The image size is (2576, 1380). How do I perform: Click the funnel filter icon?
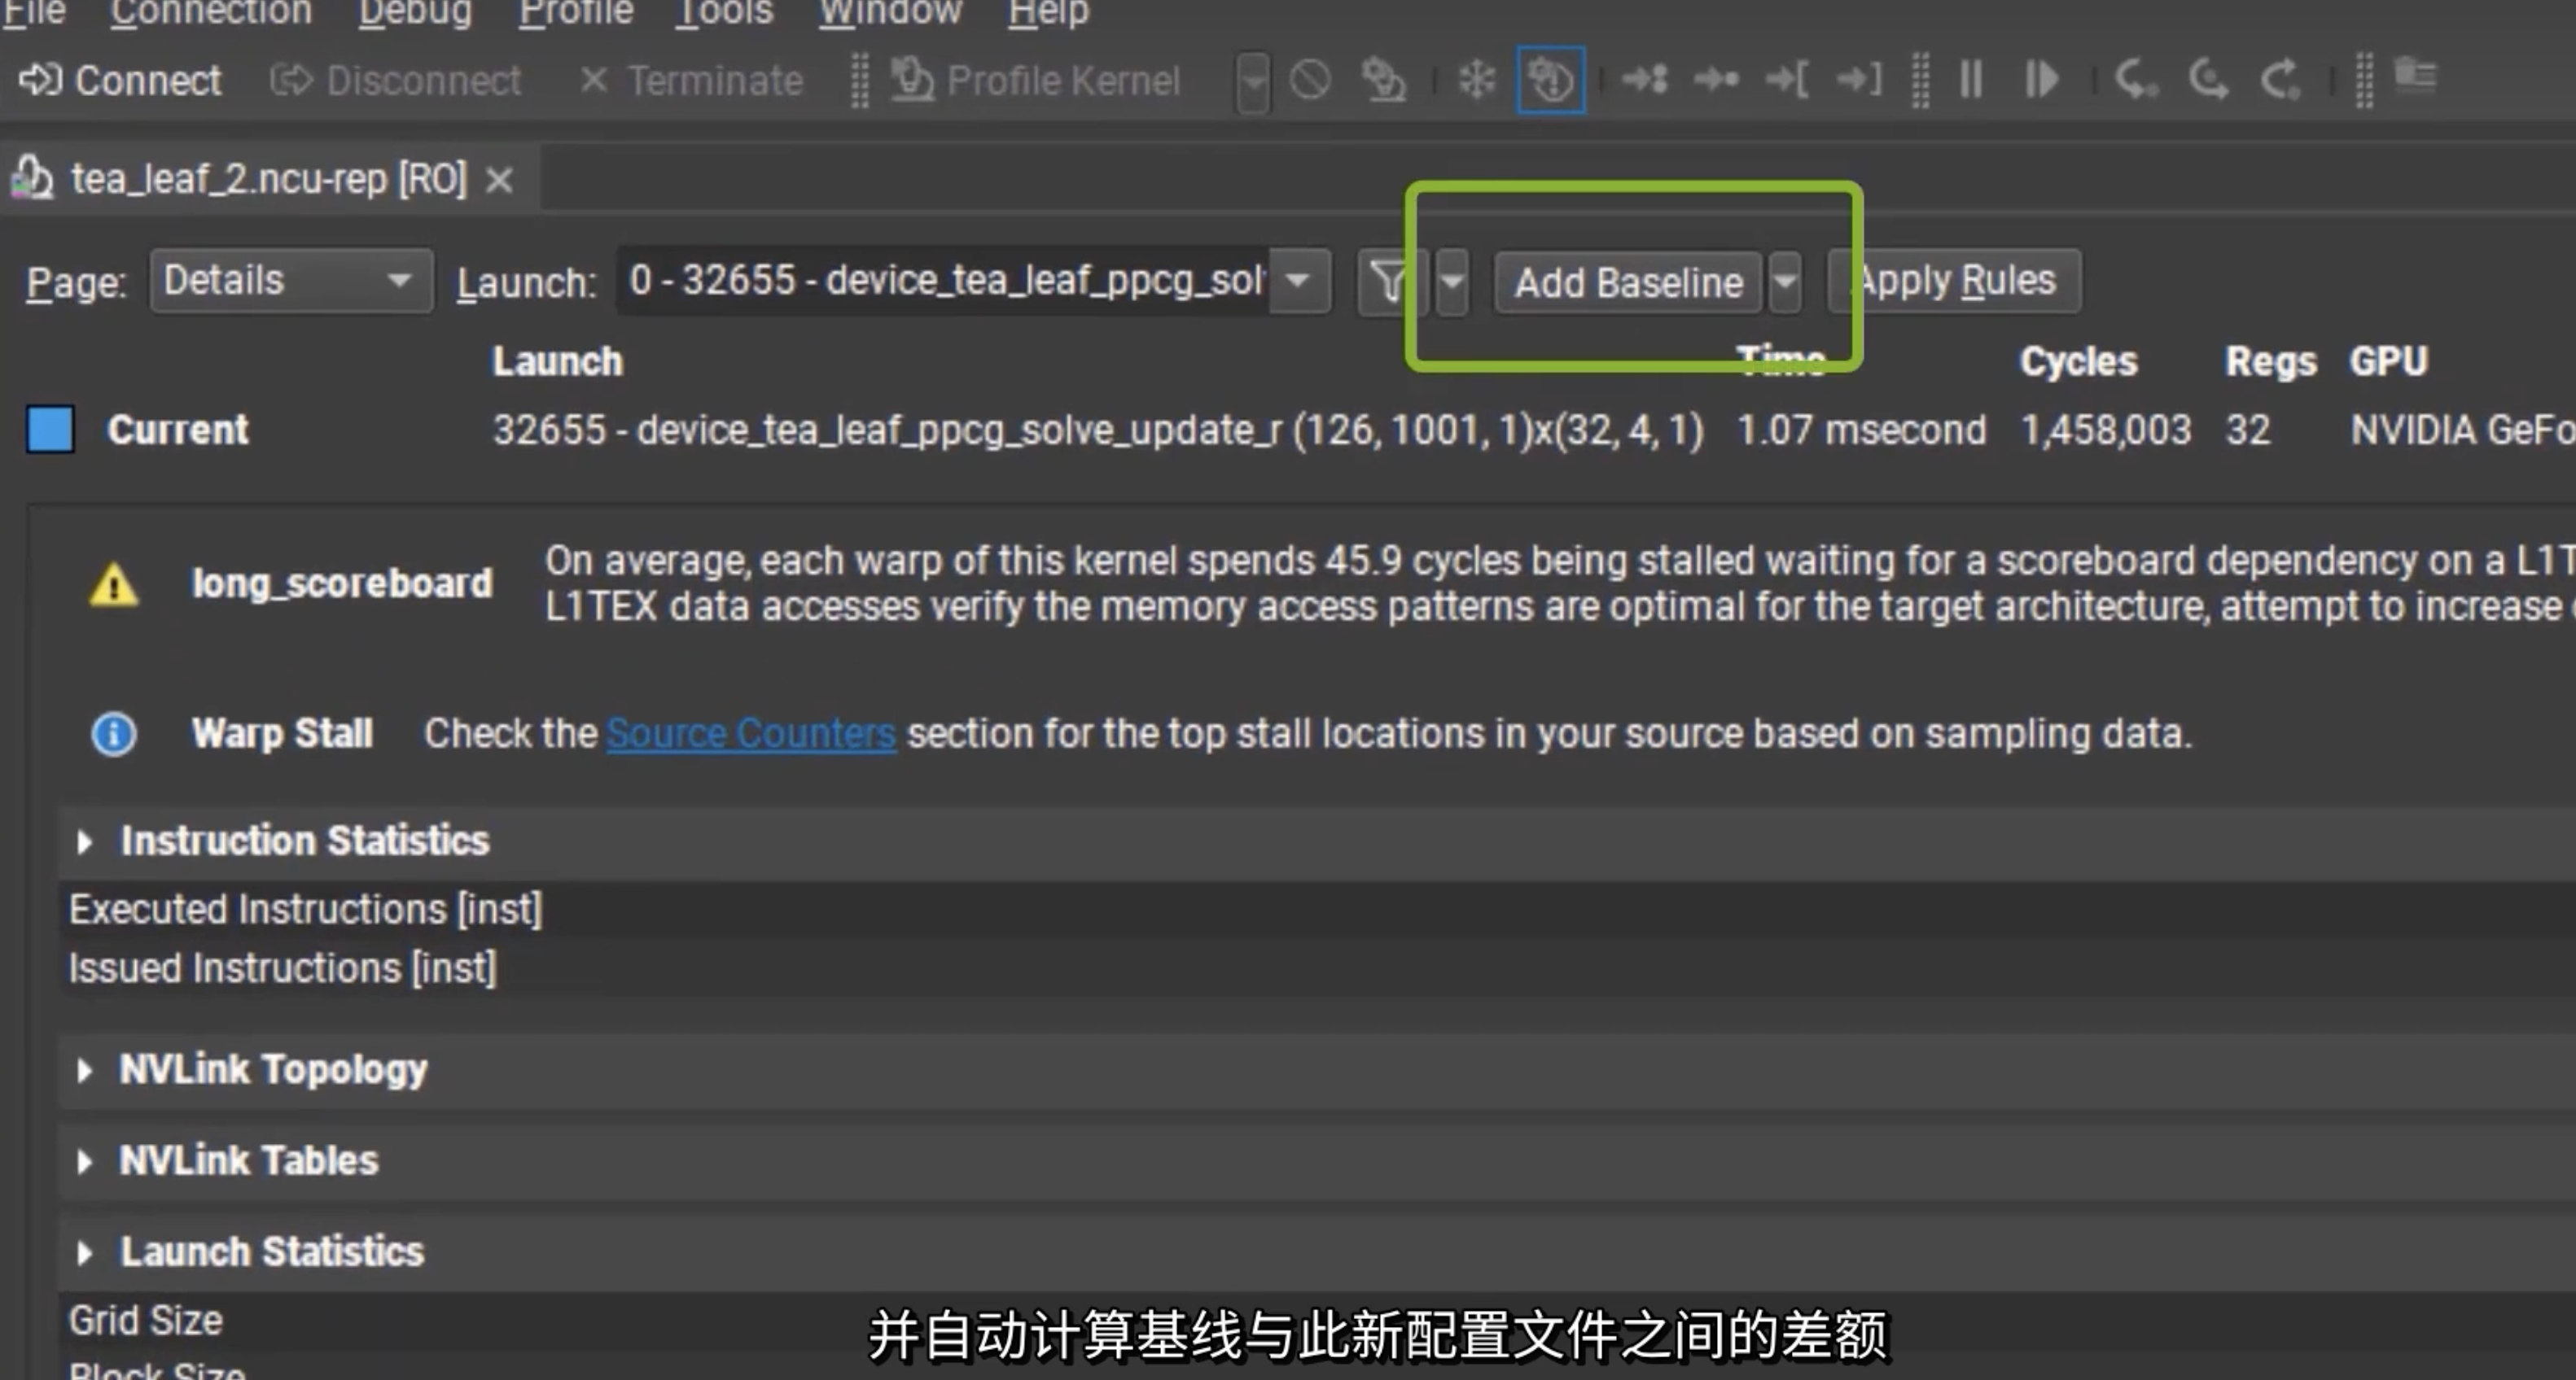pos(1389,282)
